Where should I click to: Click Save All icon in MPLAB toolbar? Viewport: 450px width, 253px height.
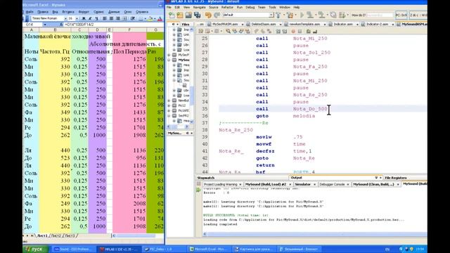tap(197, 15)
